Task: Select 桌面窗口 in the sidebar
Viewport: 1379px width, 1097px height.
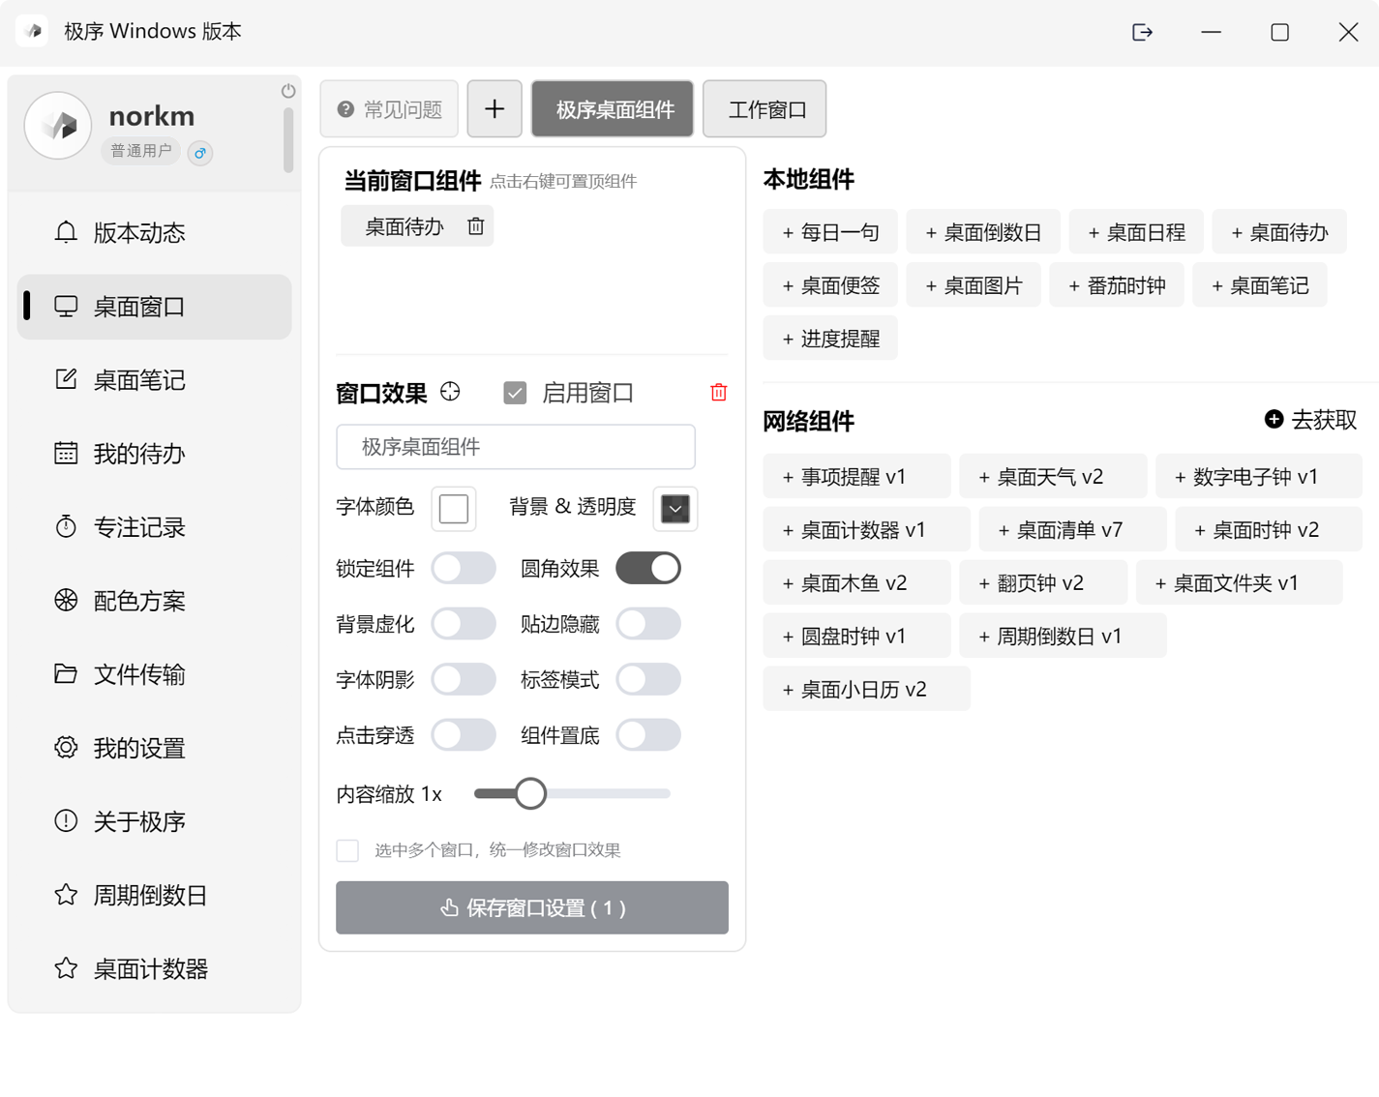Action: [155, 307]
